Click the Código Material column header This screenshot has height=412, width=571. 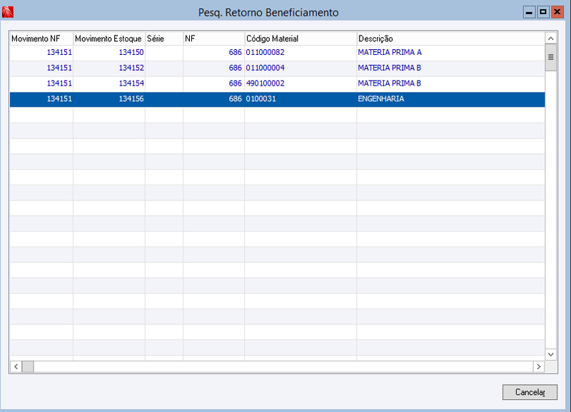pos(300,38)
